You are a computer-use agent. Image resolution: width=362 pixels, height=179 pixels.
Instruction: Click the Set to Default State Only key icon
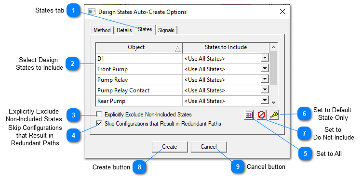[274, 115]
